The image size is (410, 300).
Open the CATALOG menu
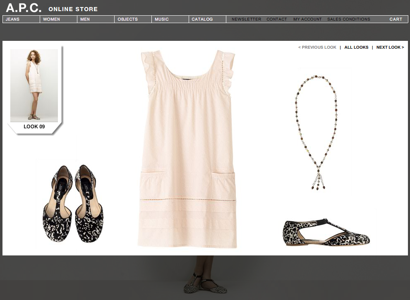[207, 19]
